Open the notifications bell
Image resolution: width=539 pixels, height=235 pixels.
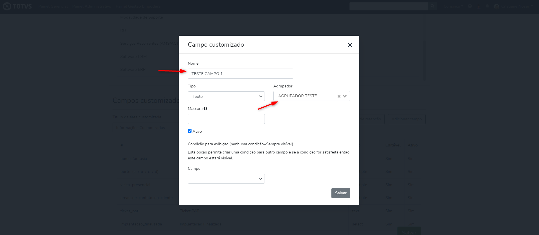(487, 6)
